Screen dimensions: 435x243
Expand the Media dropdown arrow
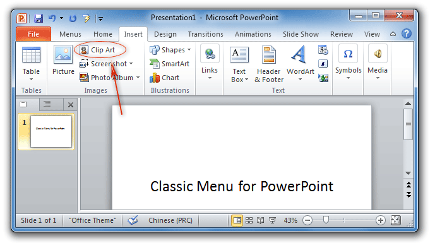click(378, 78)
